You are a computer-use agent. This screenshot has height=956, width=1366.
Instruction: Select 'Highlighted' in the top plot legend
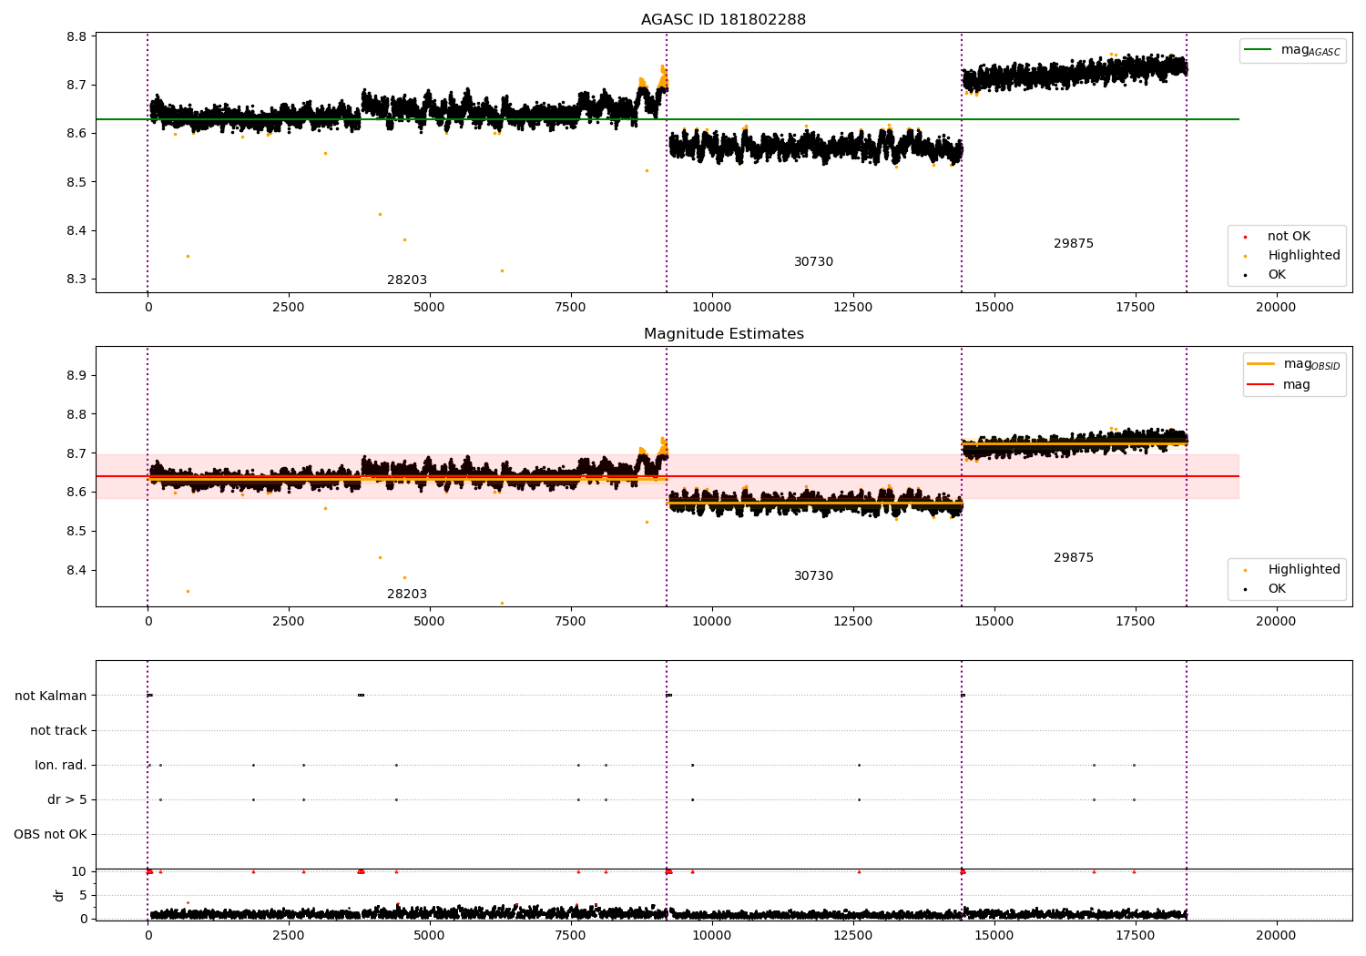click(1304, 256)
